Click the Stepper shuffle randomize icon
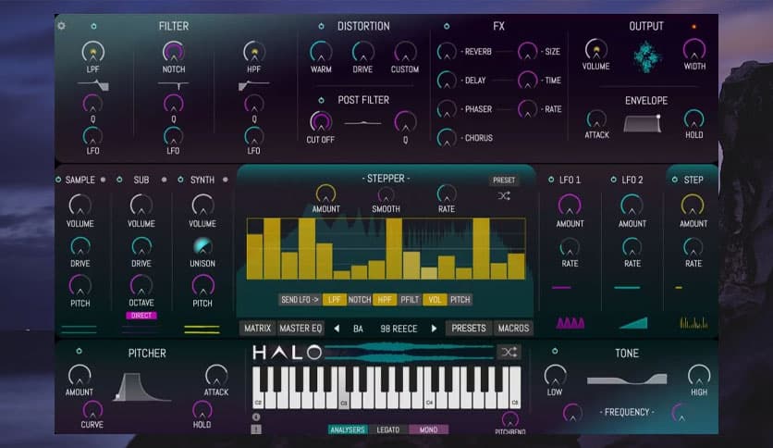The width and height of the screenshot is (773, 448). 504,196
